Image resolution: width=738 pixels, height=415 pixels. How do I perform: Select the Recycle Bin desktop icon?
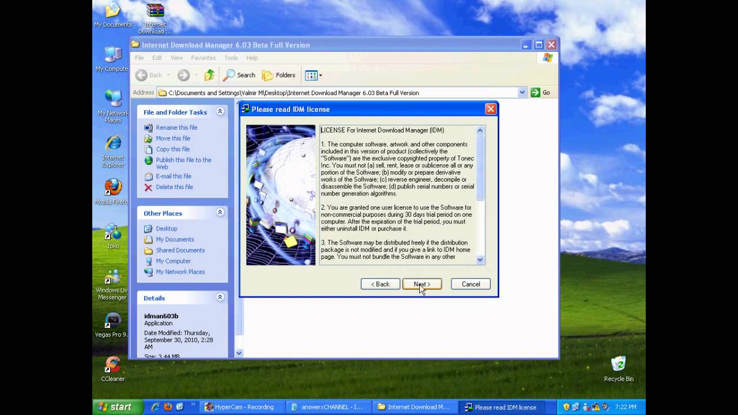click(x=619, y=369)
